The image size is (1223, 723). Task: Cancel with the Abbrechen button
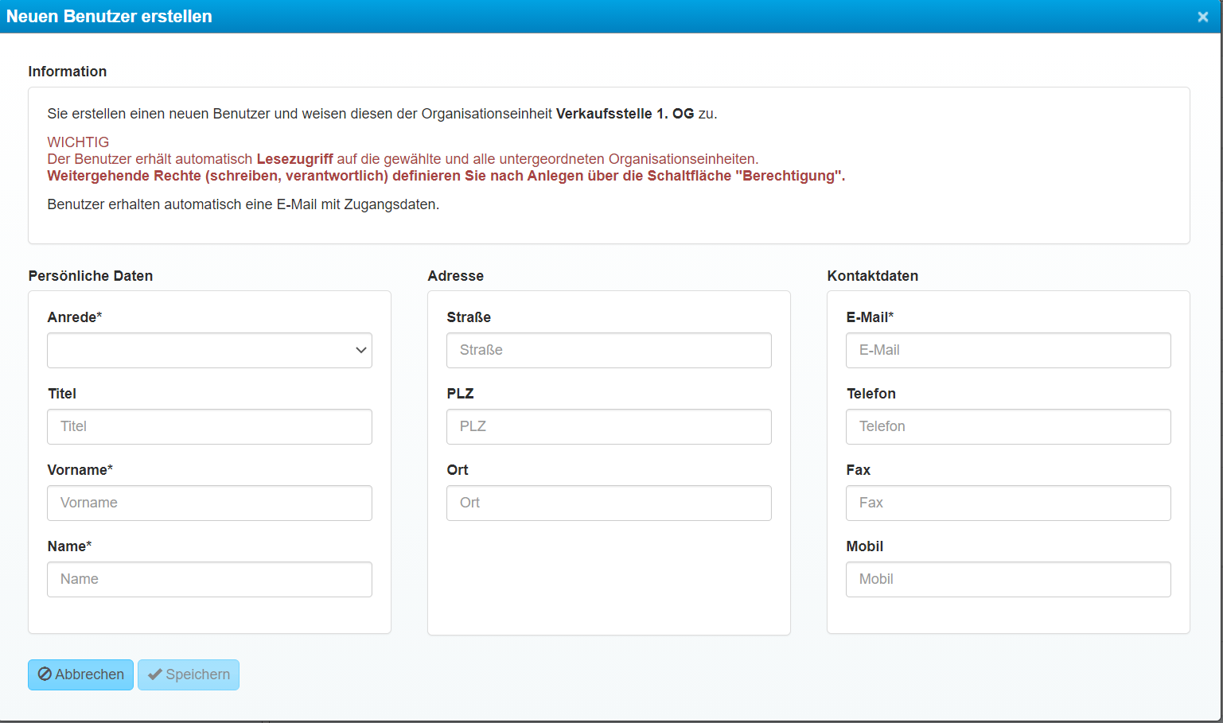(x=80, y=674)
